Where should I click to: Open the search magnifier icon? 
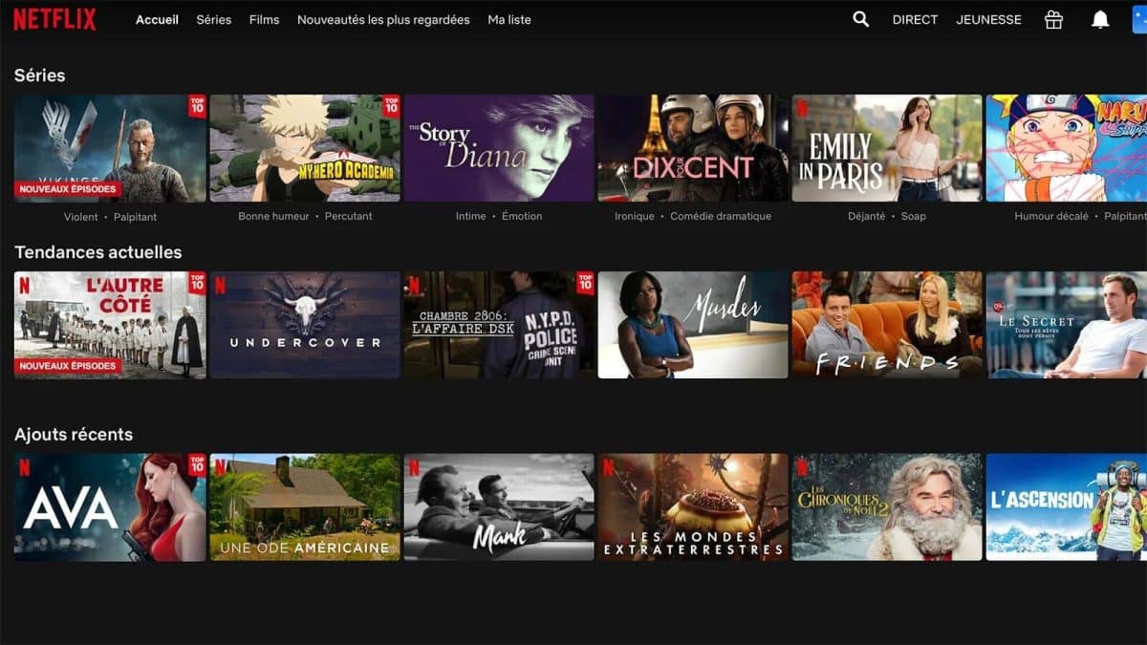pyautogui.click(x=861, y=19)
